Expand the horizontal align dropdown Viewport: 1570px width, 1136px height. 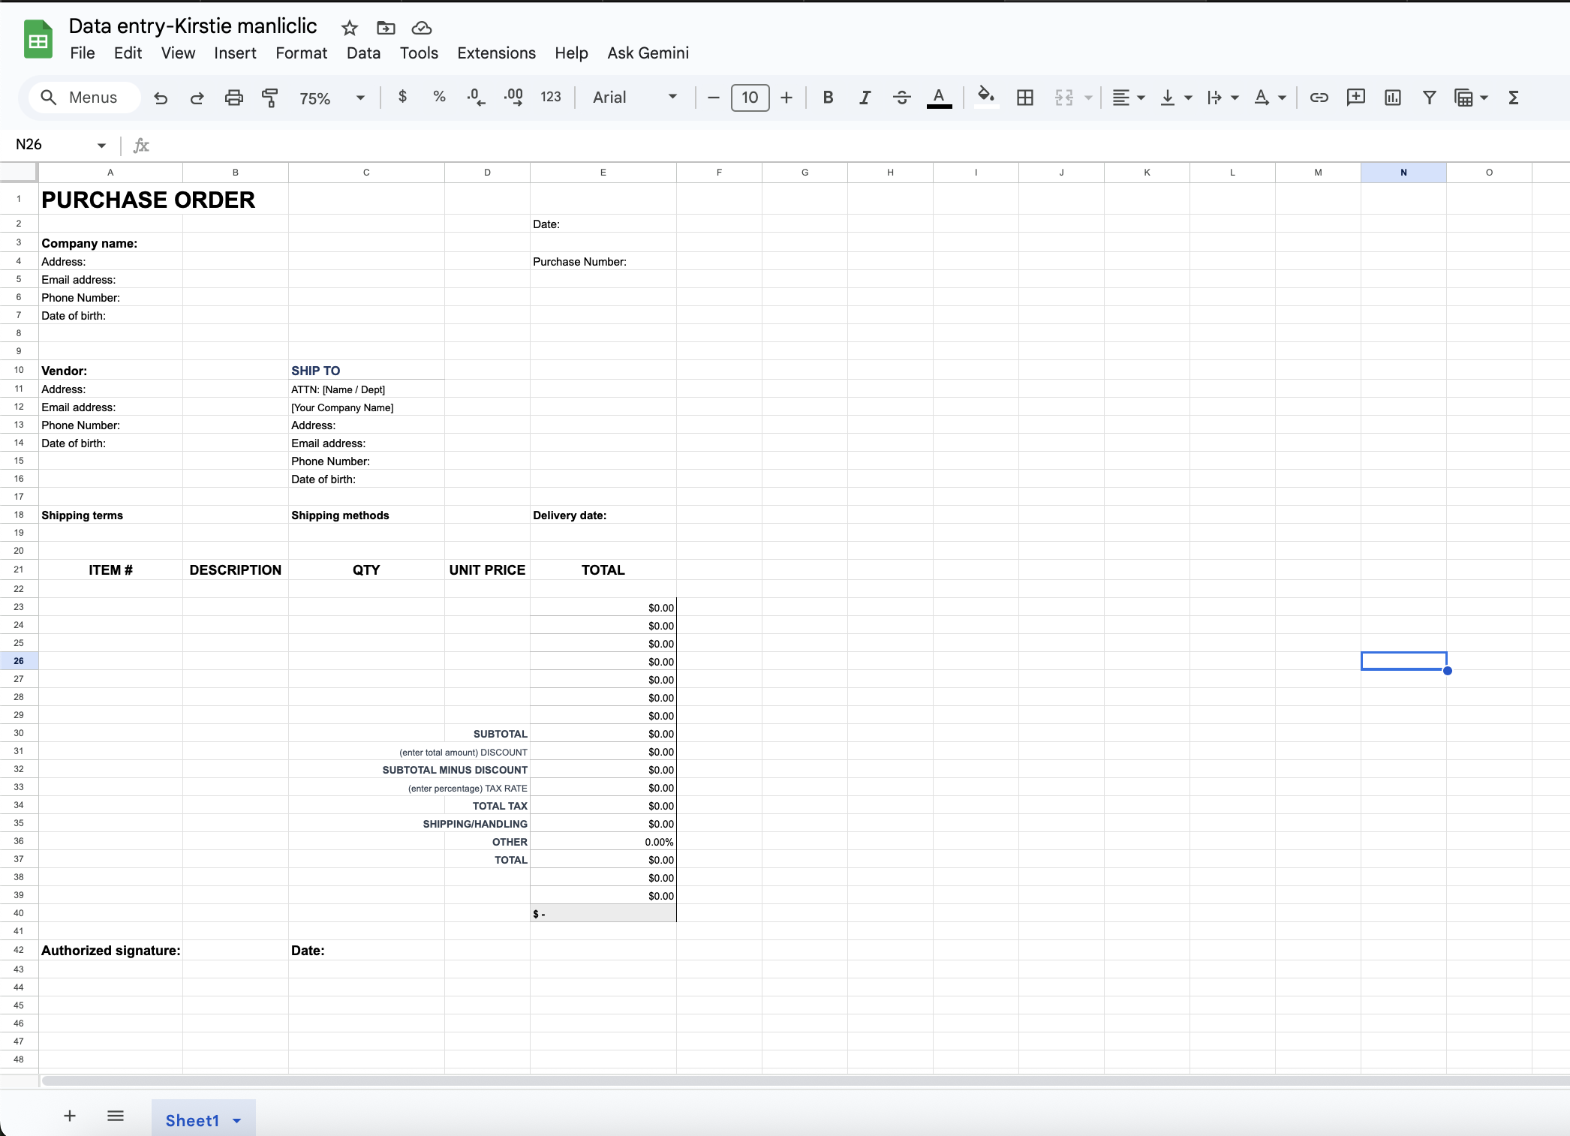click(x=1128, y=98)
